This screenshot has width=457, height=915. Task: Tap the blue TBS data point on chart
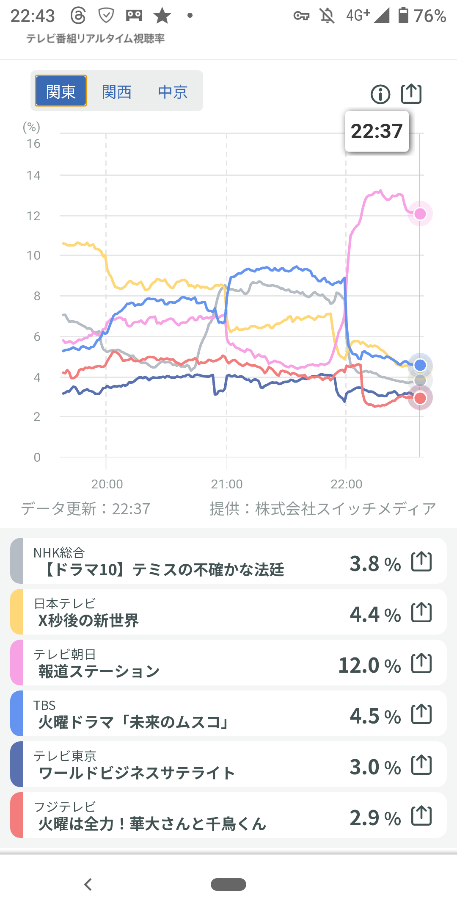tap(420, 365)
